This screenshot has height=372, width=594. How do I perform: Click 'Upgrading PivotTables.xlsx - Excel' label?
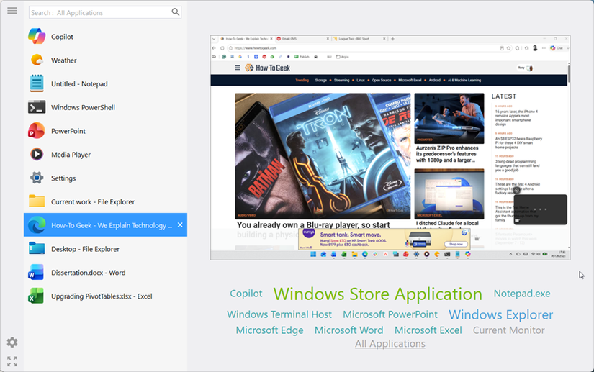(102, 296)
